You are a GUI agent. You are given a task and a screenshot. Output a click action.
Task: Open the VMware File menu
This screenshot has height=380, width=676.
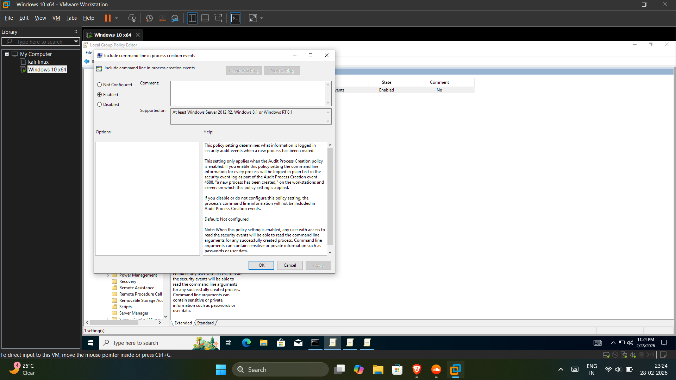click(9, 18)
